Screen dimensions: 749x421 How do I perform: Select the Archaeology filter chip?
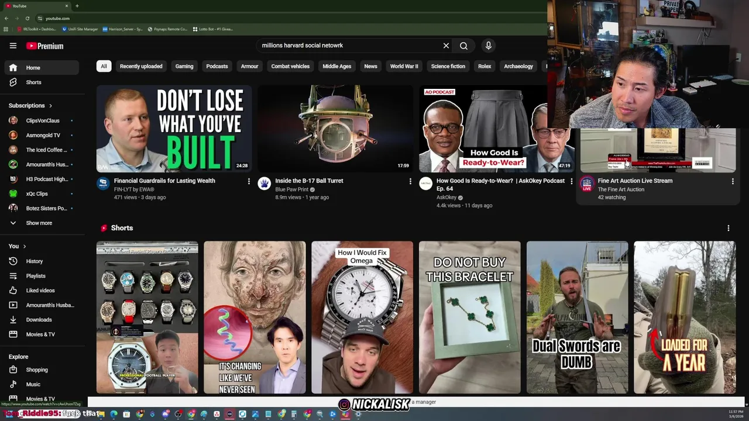click(518, 66)
